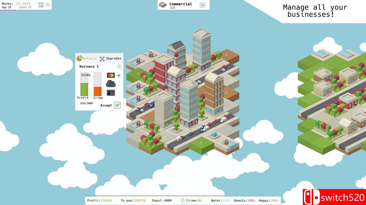Open Business 3 help question mark
The image size is (366, 205).
(119, 66)
